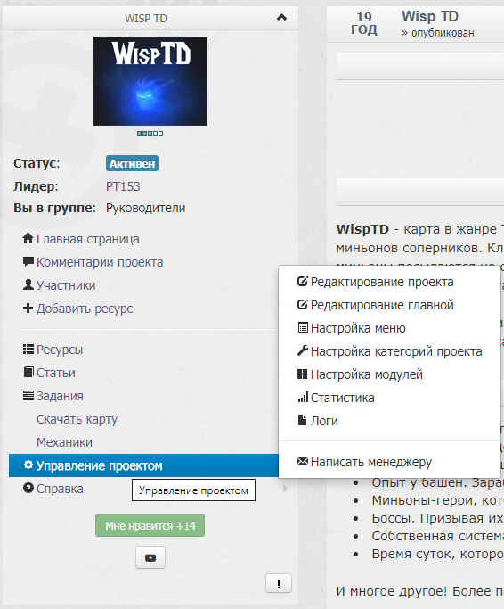Click the 19 ГОД date label
Screen dimensions: 504x609
pos(364,23)
